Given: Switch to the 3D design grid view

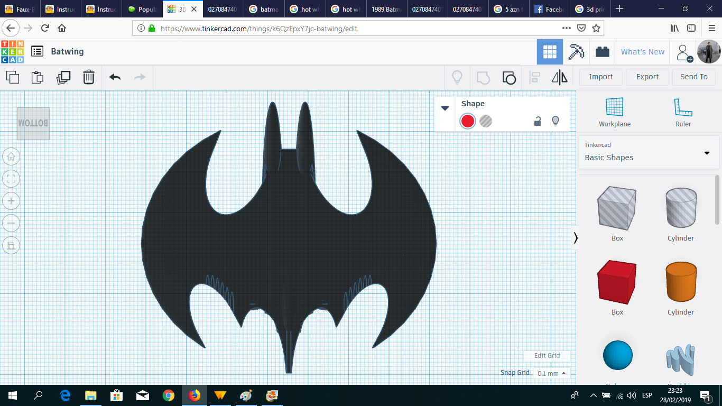Looking at the screenshot, I should [550, 52].
